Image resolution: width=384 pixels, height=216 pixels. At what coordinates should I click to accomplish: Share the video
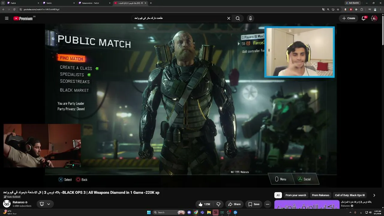click(234, 204)
